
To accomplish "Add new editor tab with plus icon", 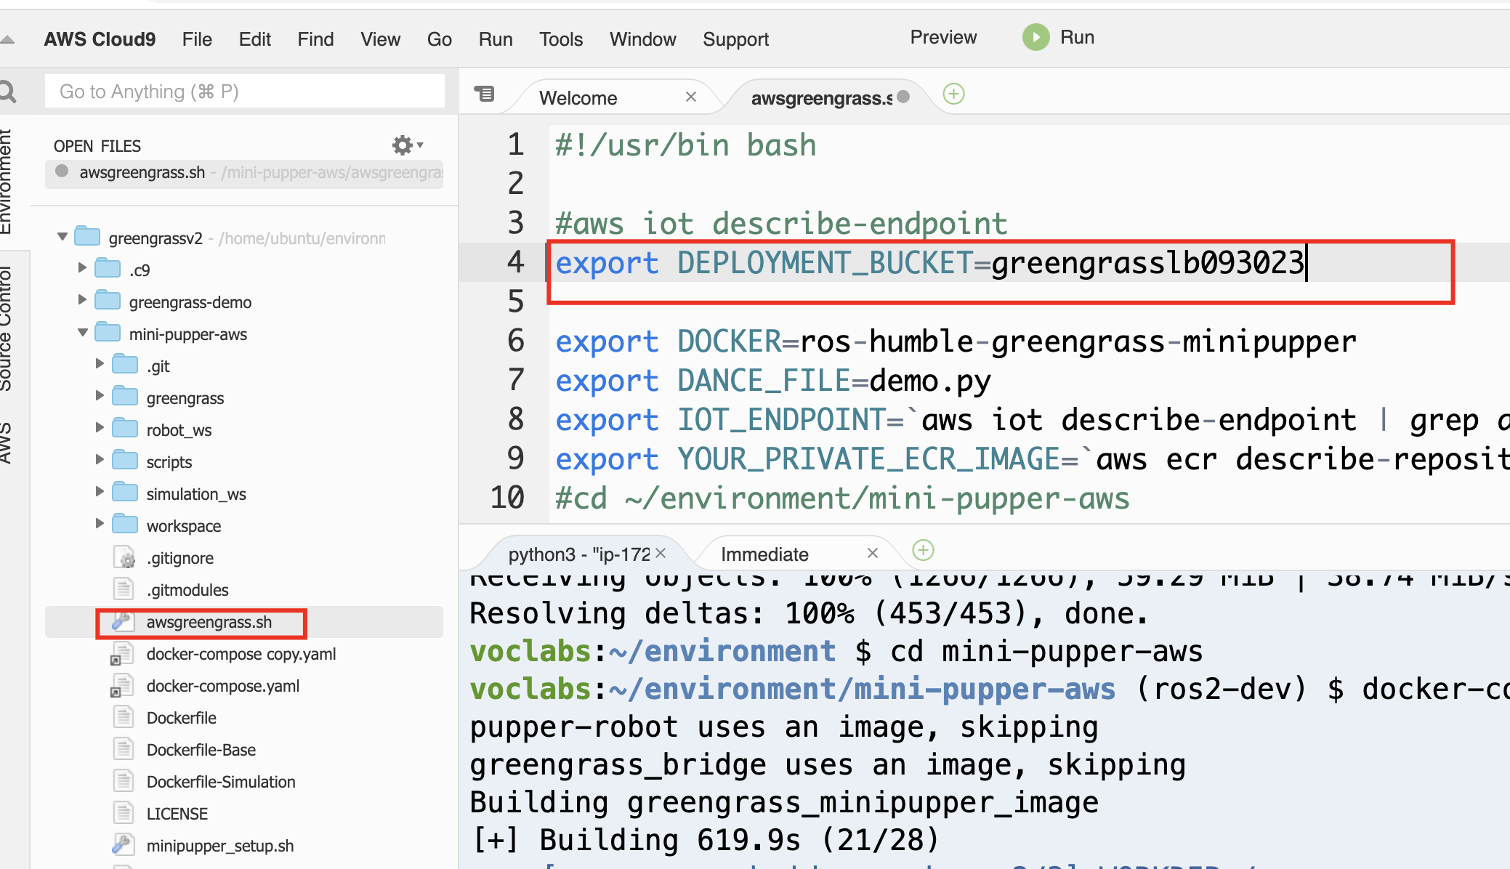I will [x=953, y=94].
